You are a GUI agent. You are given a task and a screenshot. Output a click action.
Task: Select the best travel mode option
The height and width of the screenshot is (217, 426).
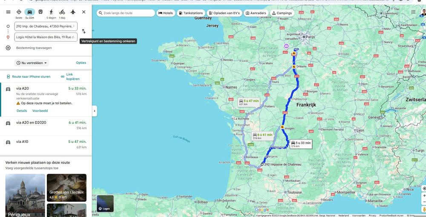(19, 12)
